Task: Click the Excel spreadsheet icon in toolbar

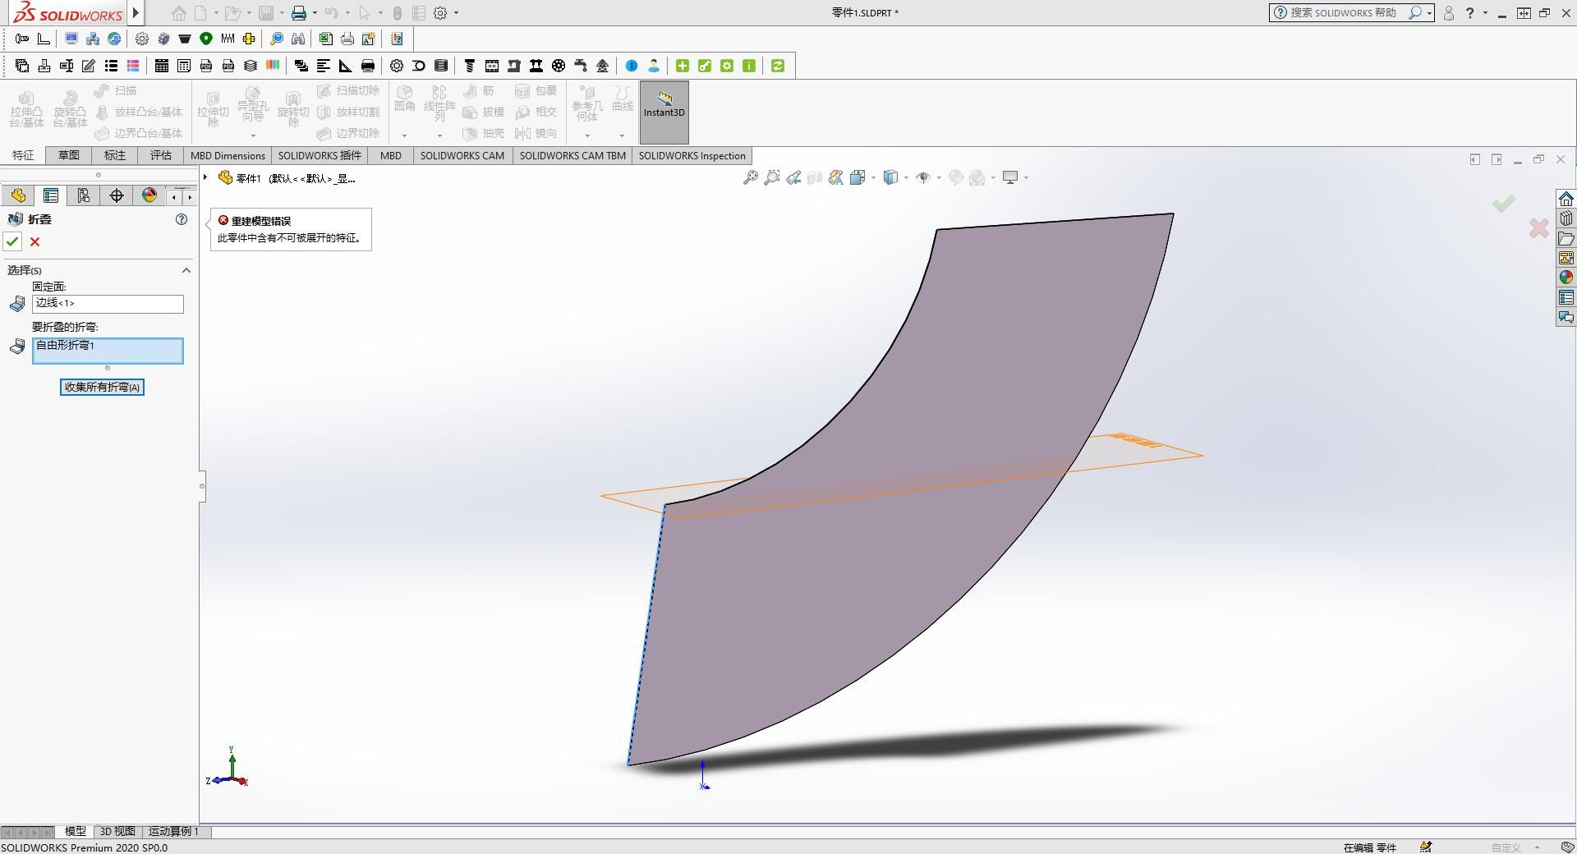Action: click(326, 39)
